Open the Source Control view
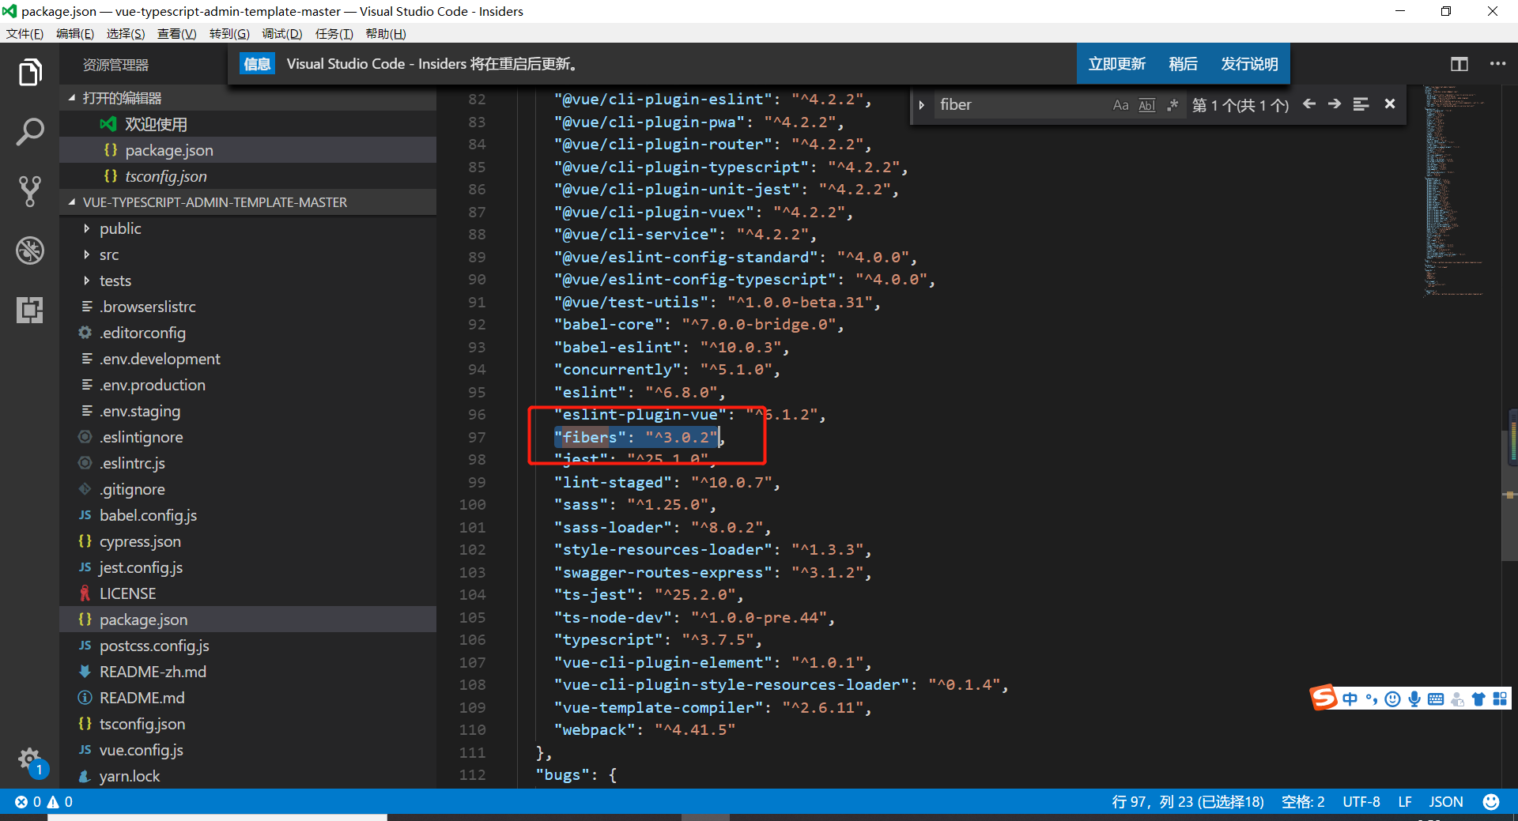1518x821 pixels. (29, 191)
